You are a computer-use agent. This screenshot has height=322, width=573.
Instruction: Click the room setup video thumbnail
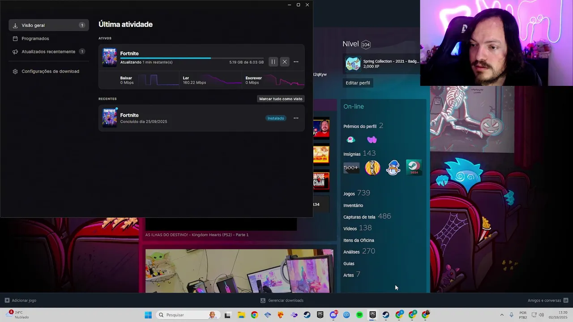(x=239, y=271)
